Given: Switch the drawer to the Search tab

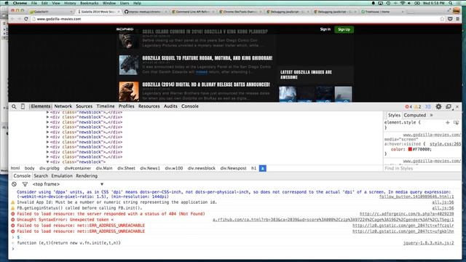Looking at the screenshot, I should (41, 176).
